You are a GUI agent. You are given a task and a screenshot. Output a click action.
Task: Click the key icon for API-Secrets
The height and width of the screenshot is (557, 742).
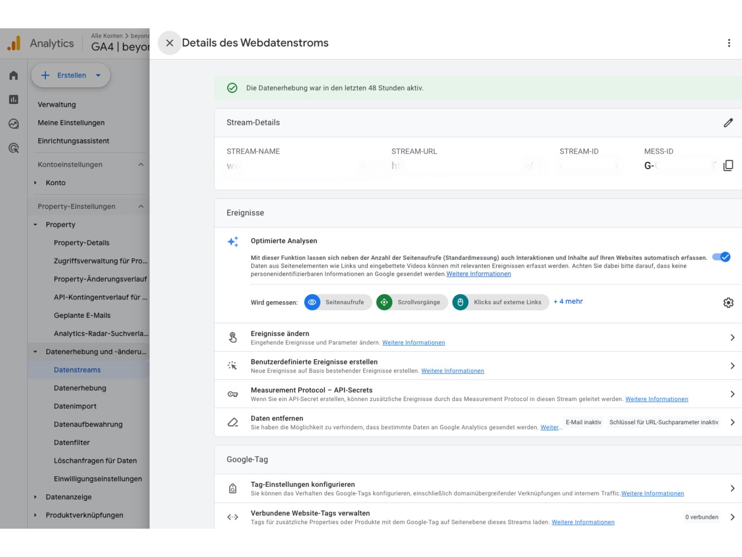pos(233,394)
